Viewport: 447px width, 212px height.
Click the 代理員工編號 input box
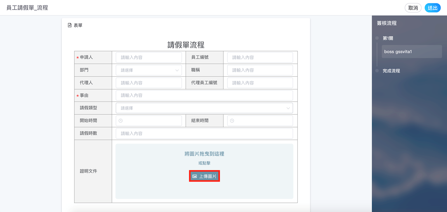coord(260,83)
